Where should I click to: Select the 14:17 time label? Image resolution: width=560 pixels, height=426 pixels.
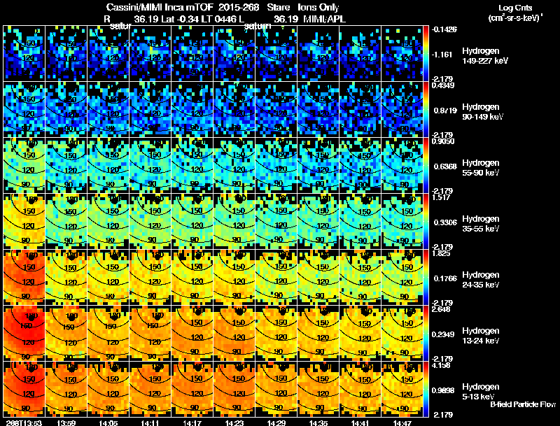[x=192, y=423]
